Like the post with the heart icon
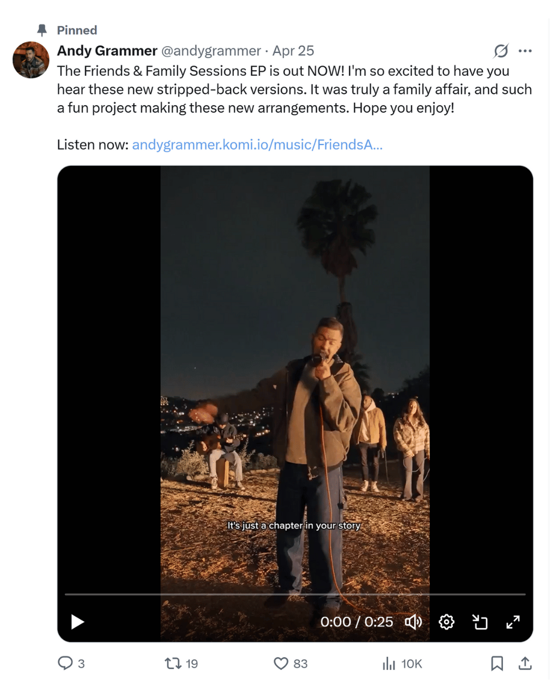 [x=281, y=664]
